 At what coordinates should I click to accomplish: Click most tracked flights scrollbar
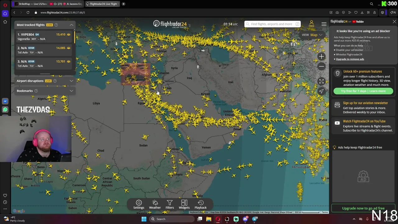(x=74, y=36)
